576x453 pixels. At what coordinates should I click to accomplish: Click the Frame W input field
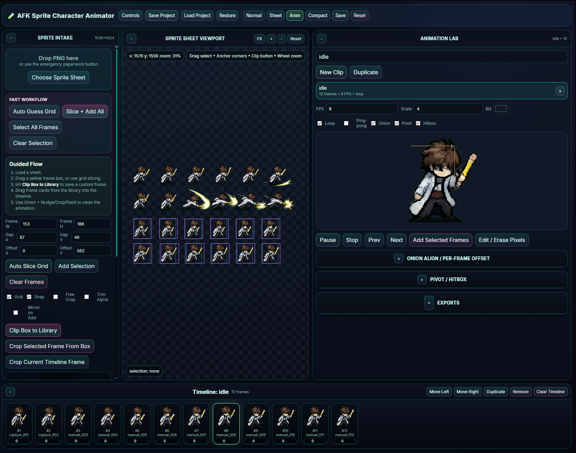pyautogui.click(x=39, y=224)
